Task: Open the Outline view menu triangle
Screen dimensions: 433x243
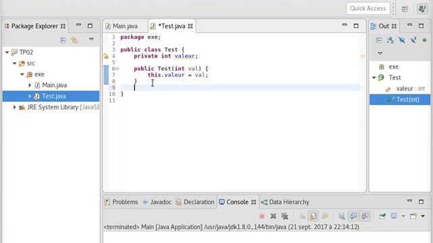Action: [380, 53]
